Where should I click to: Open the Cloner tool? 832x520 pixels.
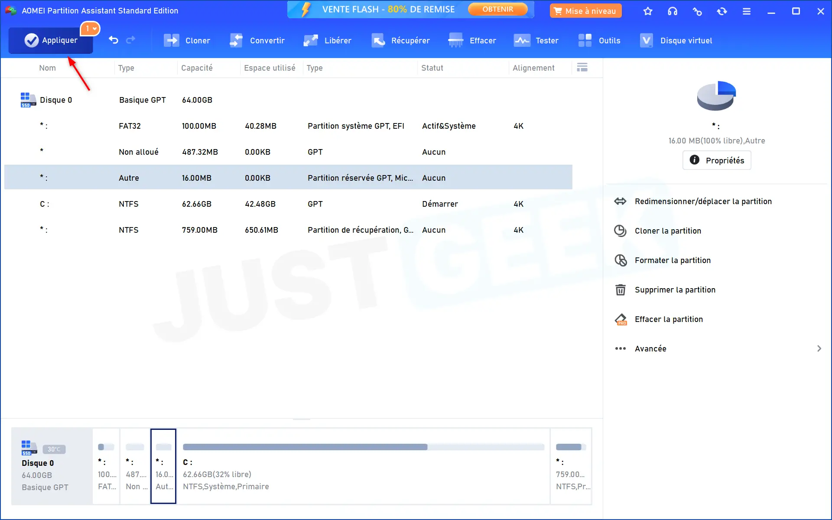[187, 40]
